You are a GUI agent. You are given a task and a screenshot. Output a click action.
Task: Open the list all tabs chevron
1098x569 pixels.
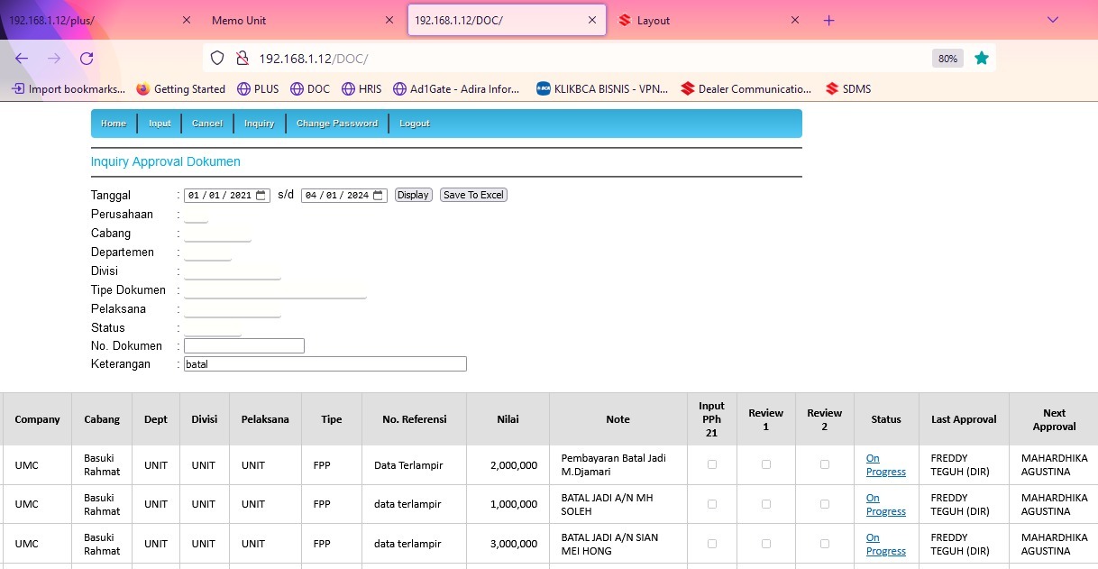tap(1052, 20)
